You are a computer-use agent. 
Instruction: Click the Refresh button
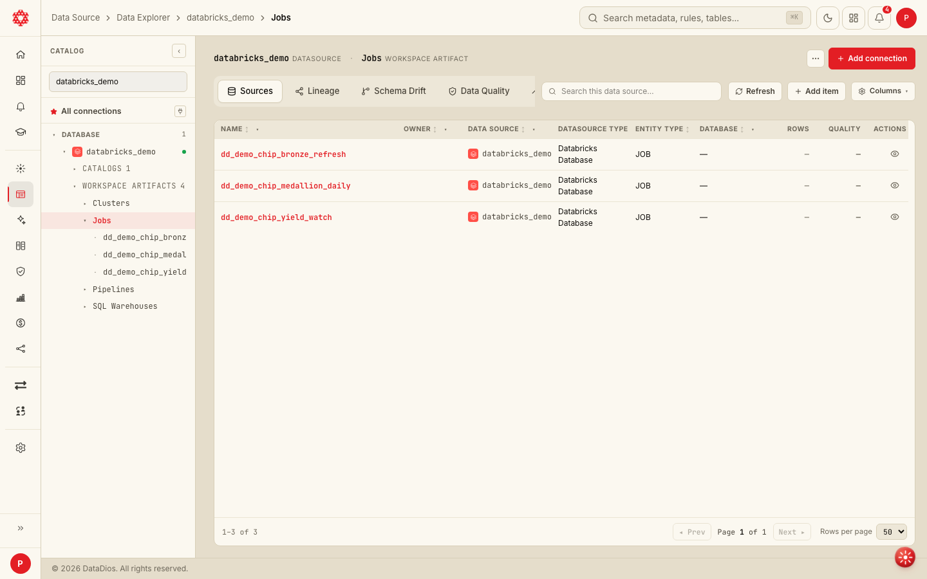(755, 91)
